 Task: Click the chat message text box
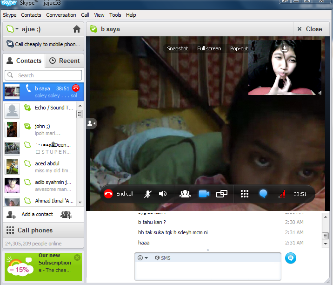(208, 271)
